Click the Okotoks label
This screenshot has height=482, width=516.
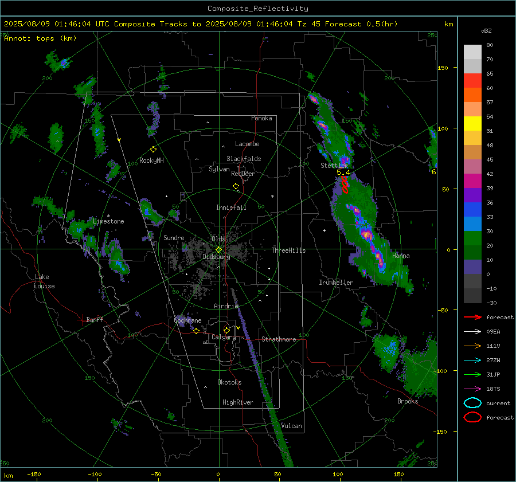[229, 382]
